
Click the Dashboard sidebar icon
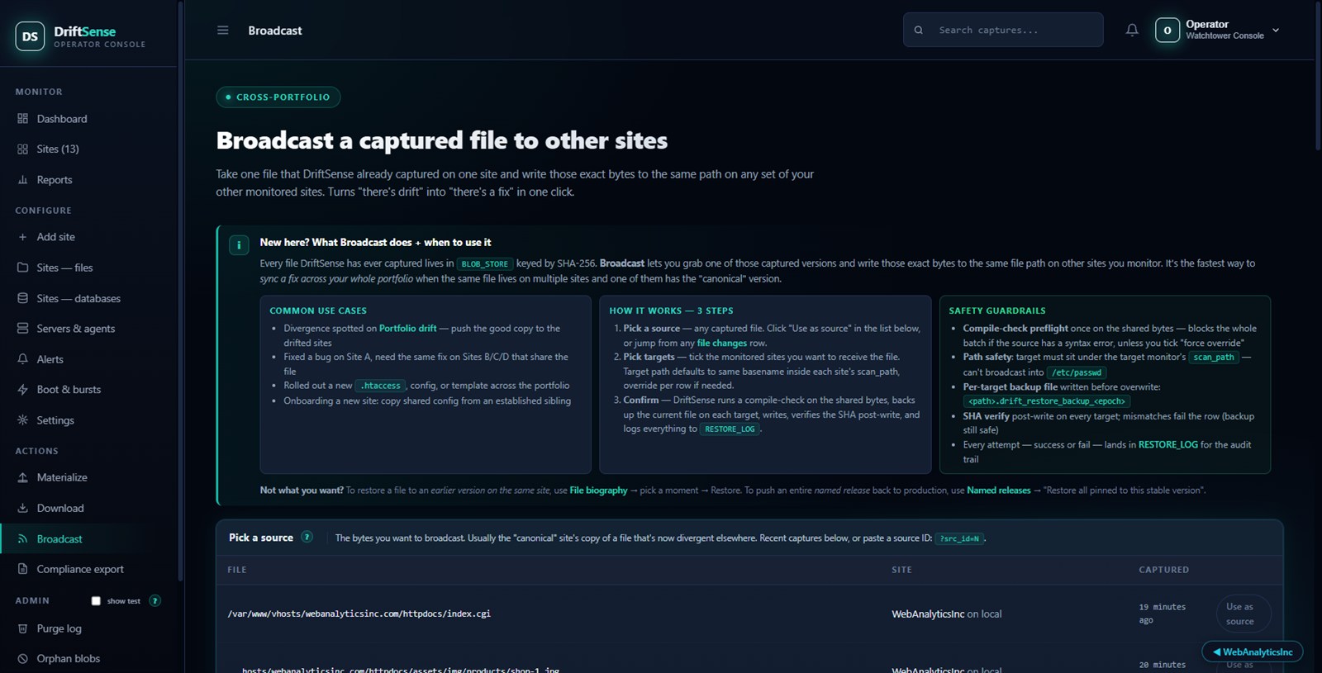(22, 119)
